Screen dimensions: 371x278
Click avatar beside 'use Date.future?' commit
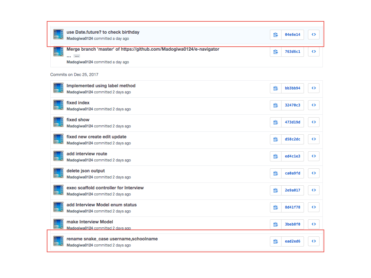(58, 34)
